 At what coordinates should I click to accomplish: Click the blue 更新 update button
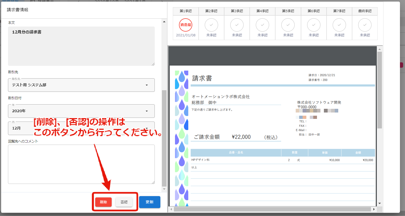click(150, 202)
